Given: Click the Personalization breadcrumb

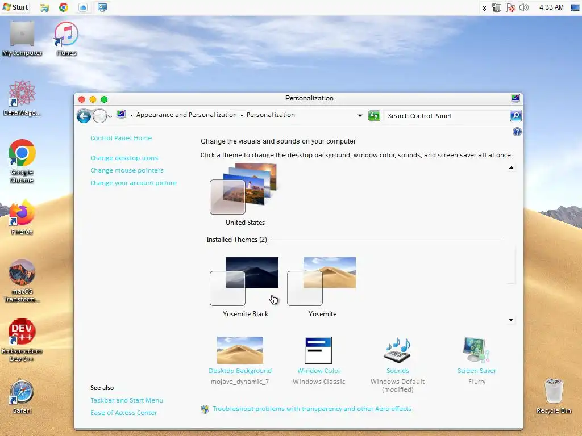Looking at the screenshot, I should click(271, 115).
